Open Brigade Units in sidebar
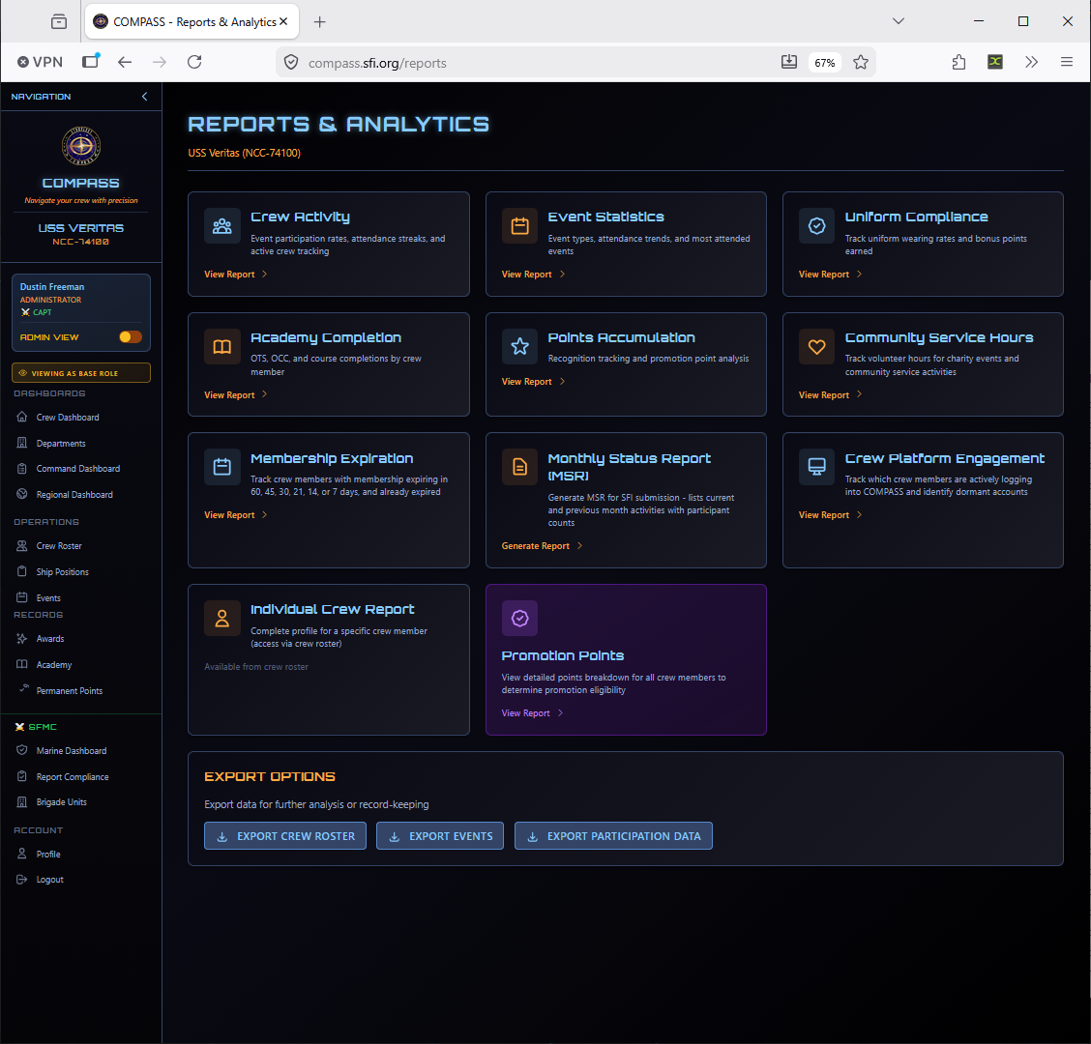The width and height of the screenshot is (1091, 1044). point(62,802)
